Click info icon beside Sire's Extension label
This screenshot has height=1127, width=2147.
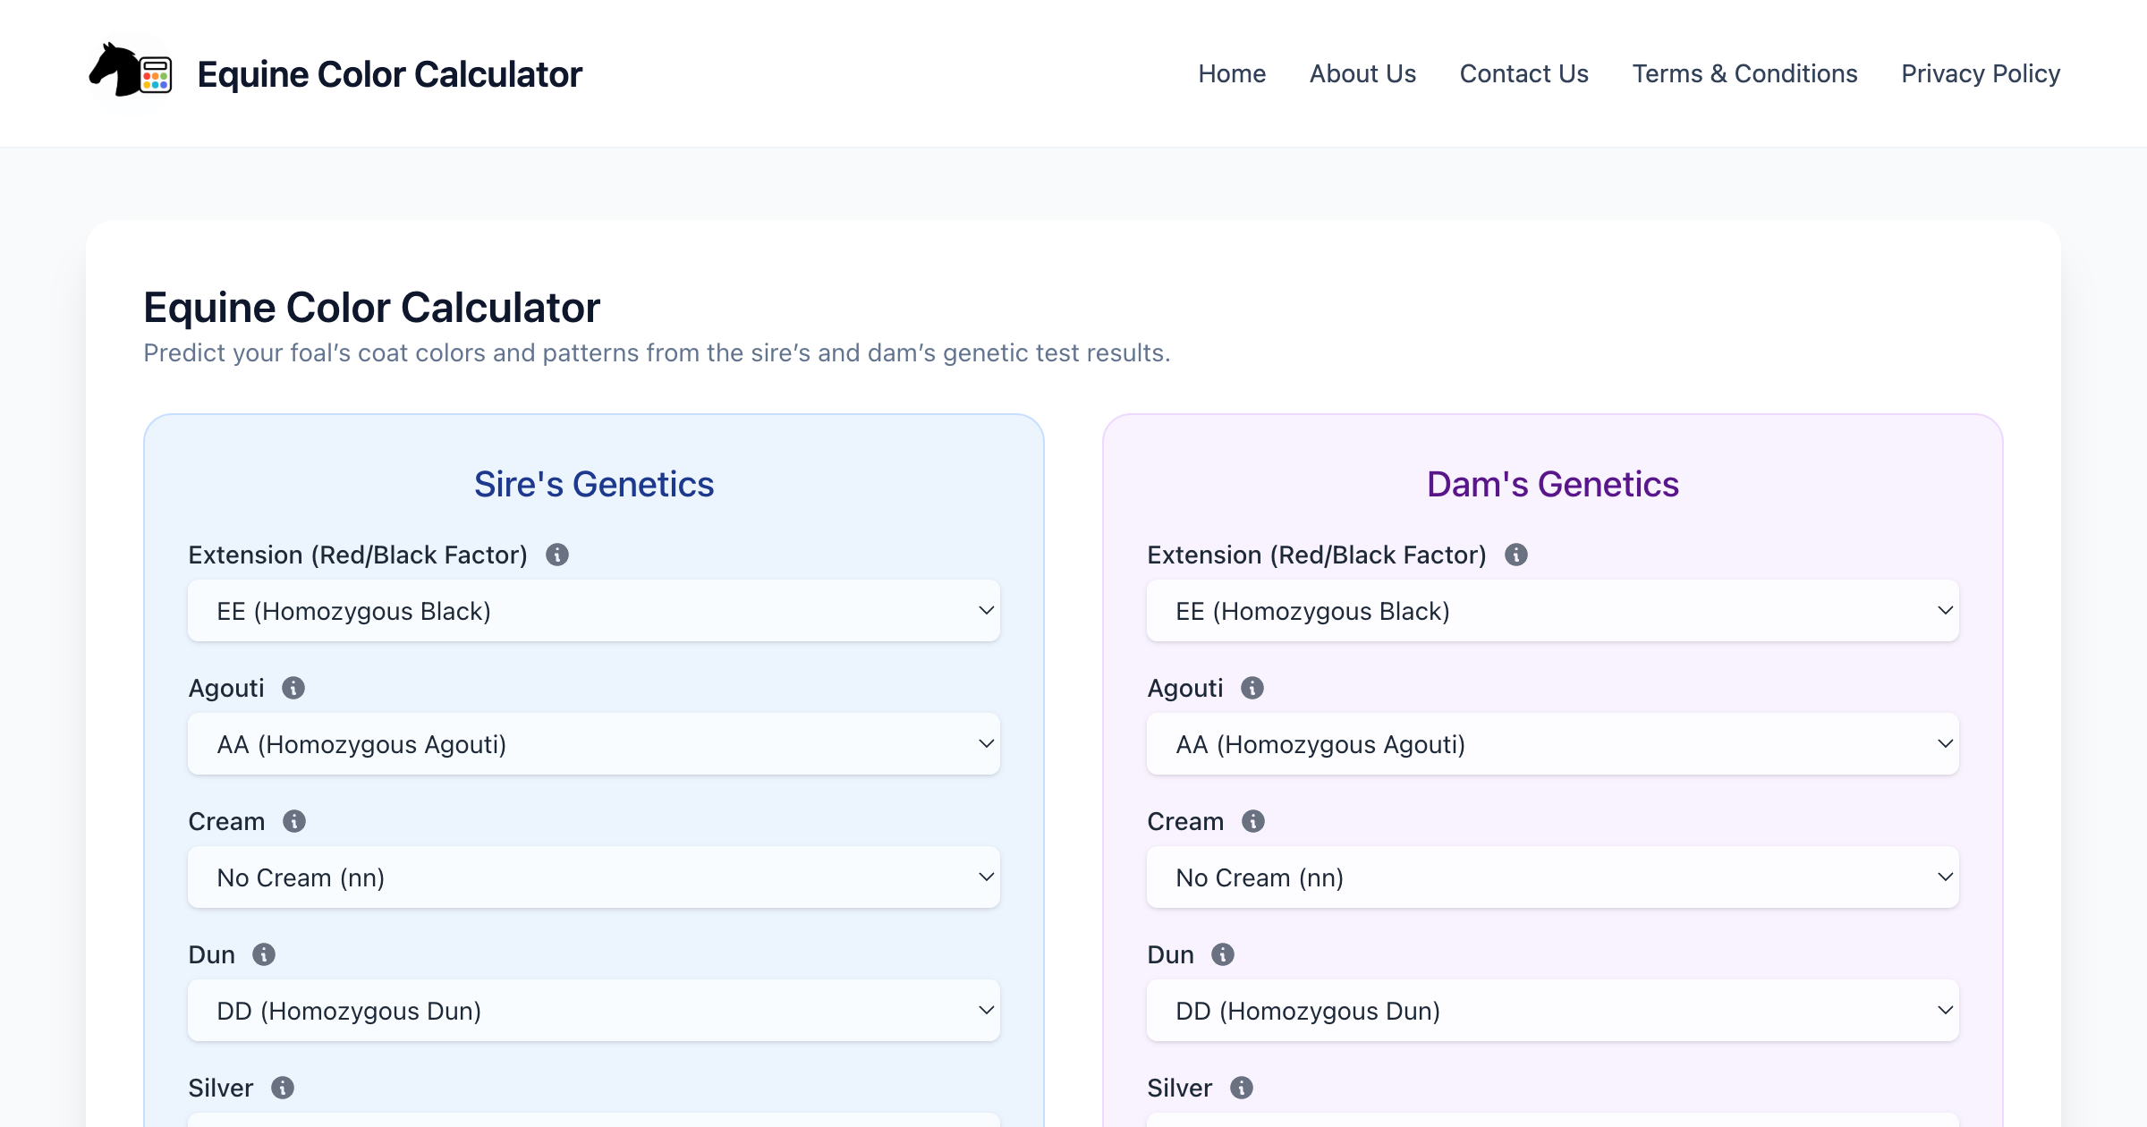(x=557, y=555)
